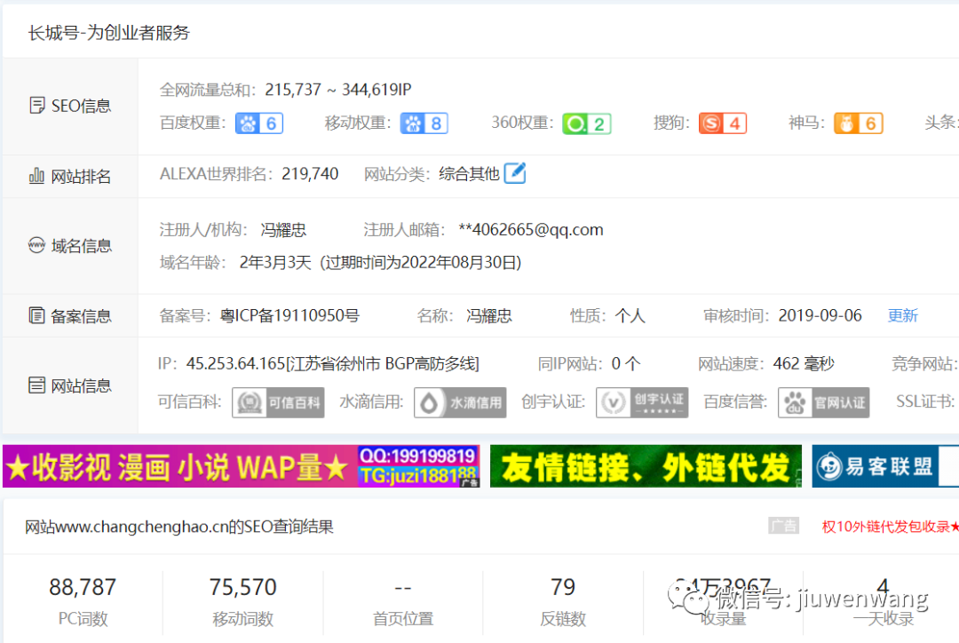The width and height of the screenshot is (959, 643).
Task: Click the domain age 2年3月3天 text
Action: (x=275, y=263)
